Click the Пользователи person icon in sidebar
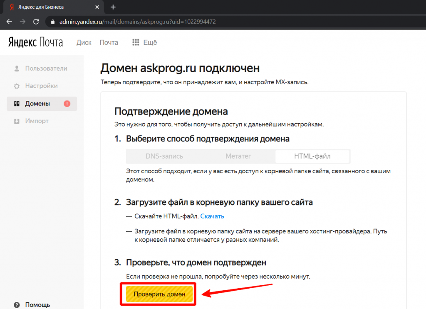 [x=17, y=69]
